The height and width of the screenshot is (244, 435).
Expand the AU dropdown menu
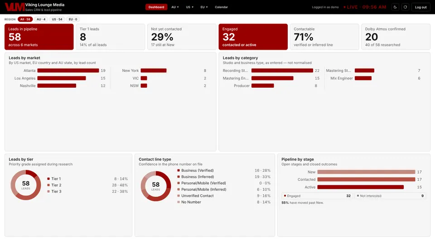point(175,7)
